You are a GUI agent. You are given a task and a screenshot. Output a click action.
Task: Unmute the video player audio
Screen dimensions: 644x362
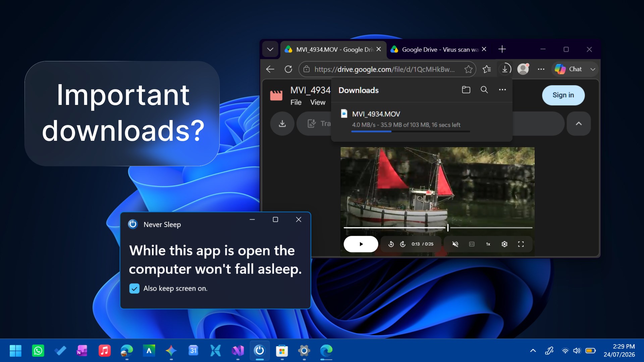point(455,244)
